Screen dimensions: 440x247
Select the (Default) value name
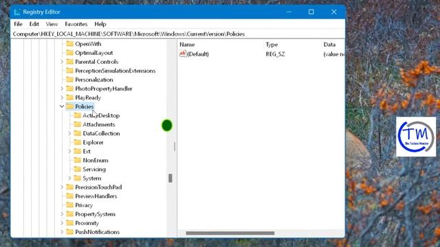(198, 54)
